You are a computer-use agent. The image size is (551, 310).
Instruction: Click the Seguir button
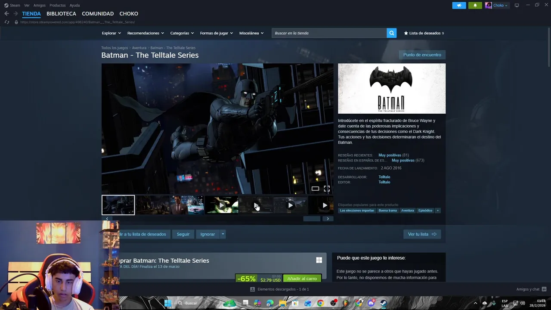click(183, 234)
